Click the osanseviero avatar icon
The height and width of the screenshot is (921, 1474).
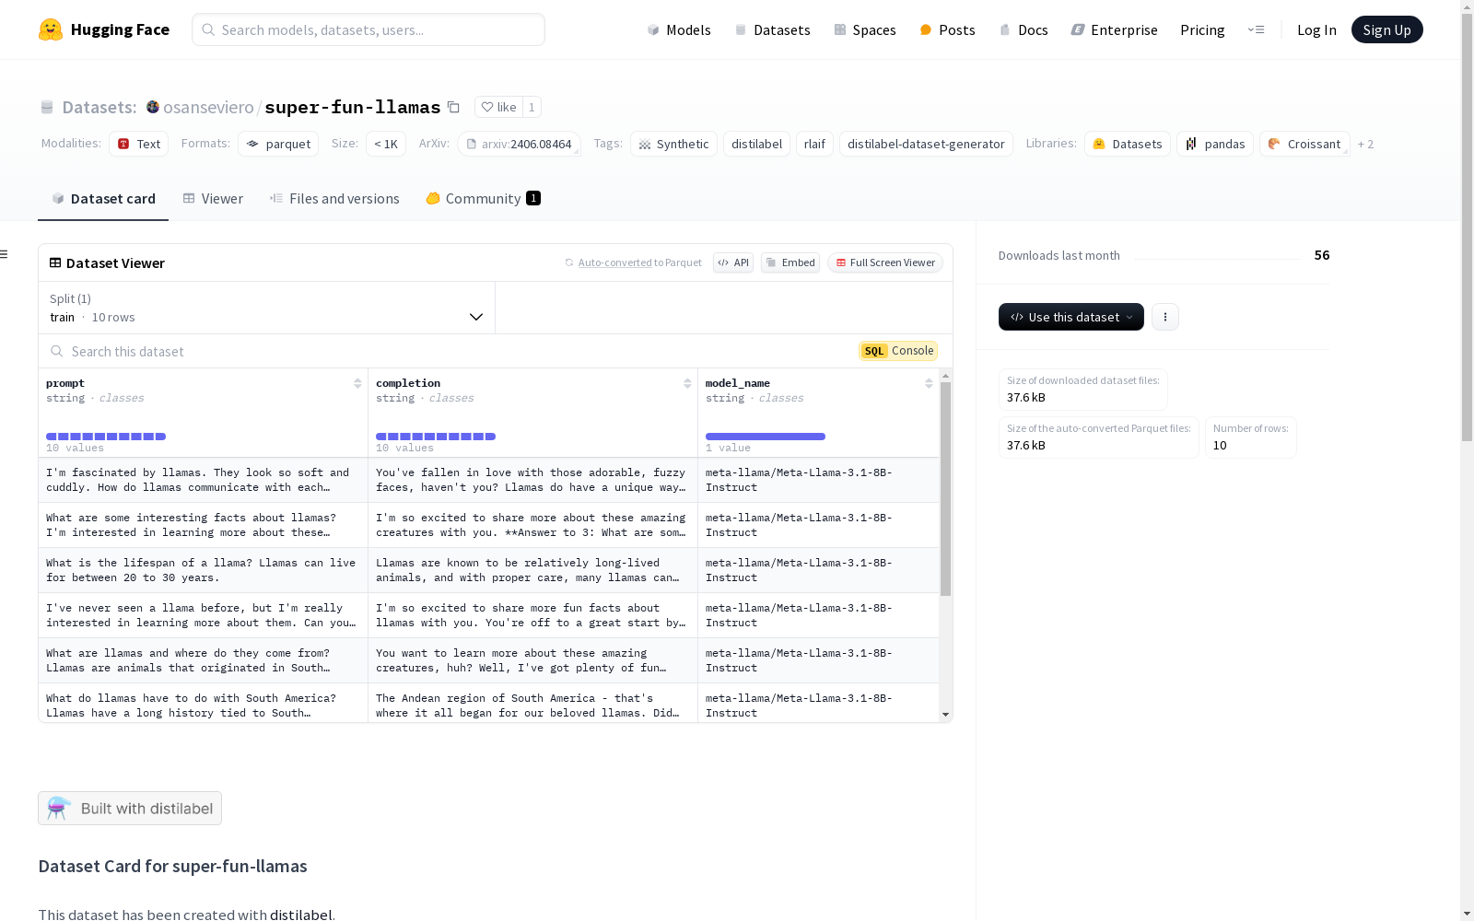click(153, 107)
